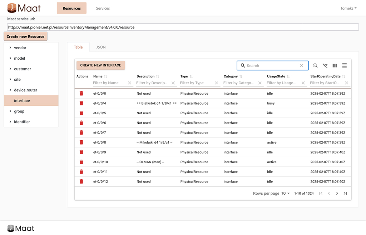Click Create New Interface button
This screenshot has height=235, width=366.
(100, 65)
